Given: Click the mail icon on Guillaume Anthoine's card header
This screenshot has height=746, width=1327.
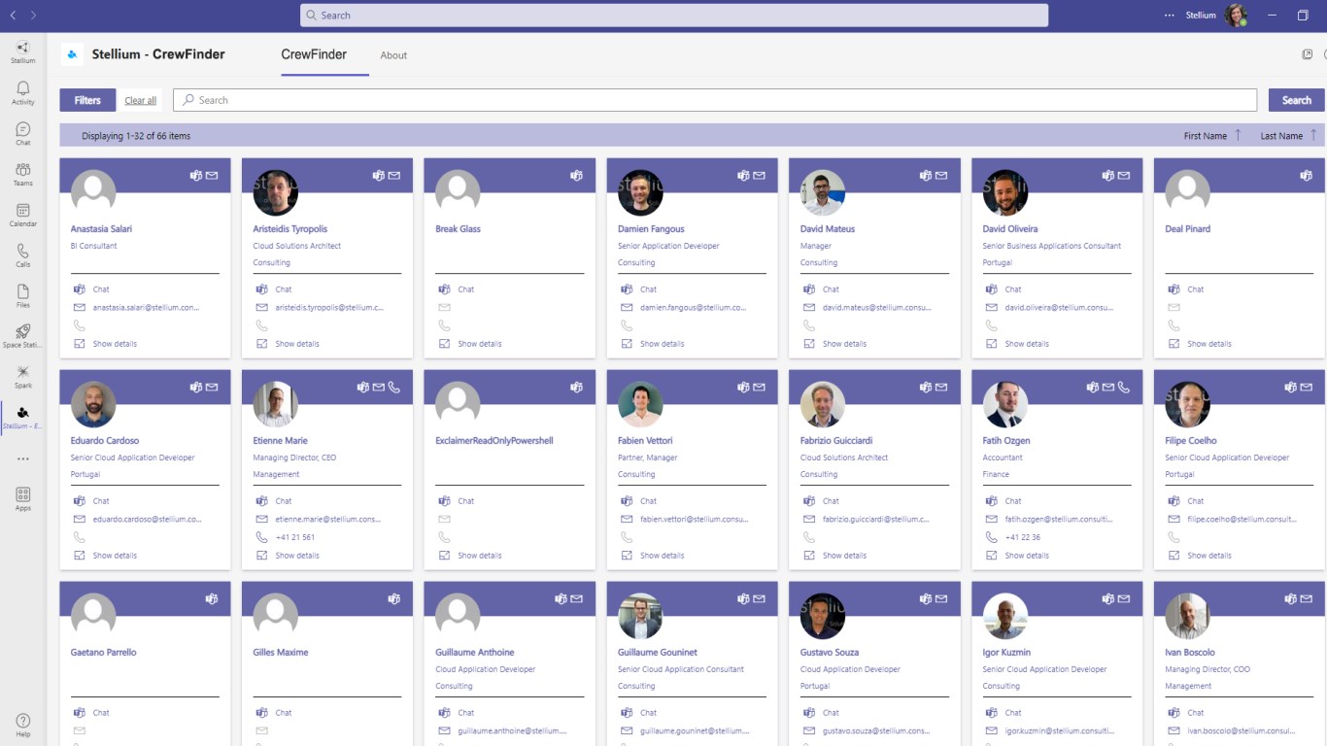Looking at the screenshot, I should (x=576, y=598).
